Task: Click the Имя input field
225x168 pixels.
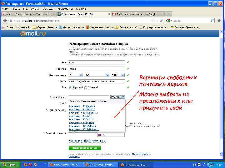Action: click(97, 63)
